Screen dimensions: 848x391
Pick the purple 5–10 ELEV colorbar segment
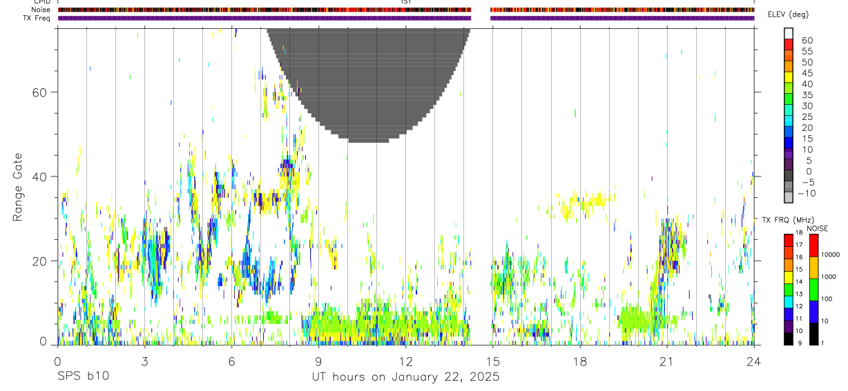click(x=789, y=154)
